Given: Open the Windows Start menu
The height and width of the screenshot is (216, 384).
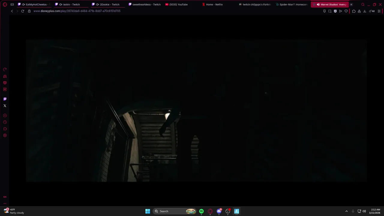Looking at the screenshot, I should (x=148, y=211).
